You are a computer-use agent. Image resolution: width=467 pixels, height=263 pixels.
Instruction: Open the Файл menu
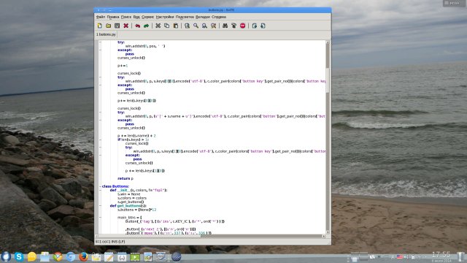[x=101, y=17]
